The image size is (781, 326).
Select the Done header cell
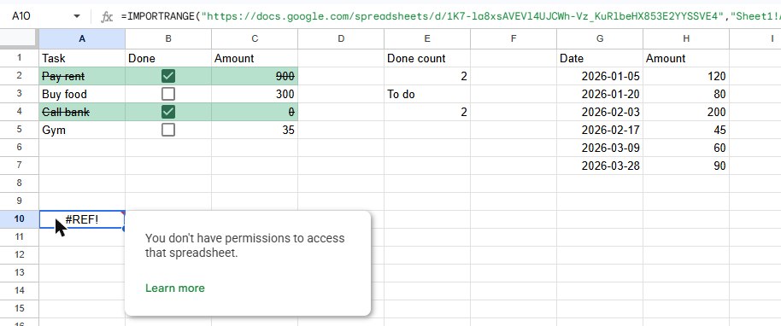pos(168,58)
